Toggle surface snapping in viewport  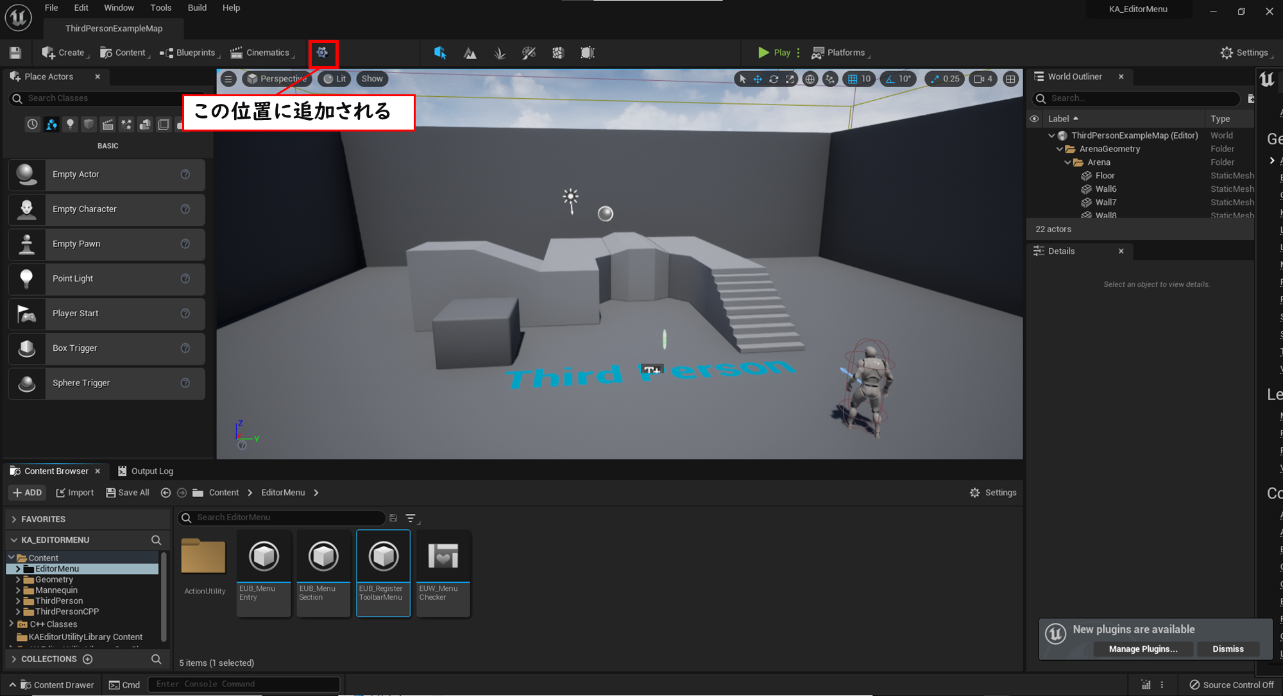pos(830,79)
